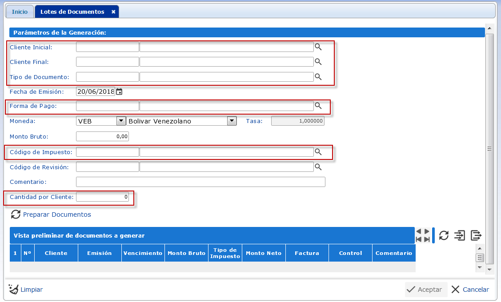Close the Lotes de Documentos tab

point(113,12)
